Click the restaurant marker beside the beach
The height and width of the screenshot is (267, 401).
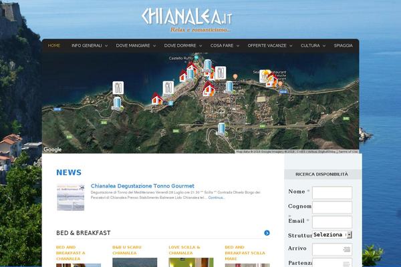click(168, 87)
